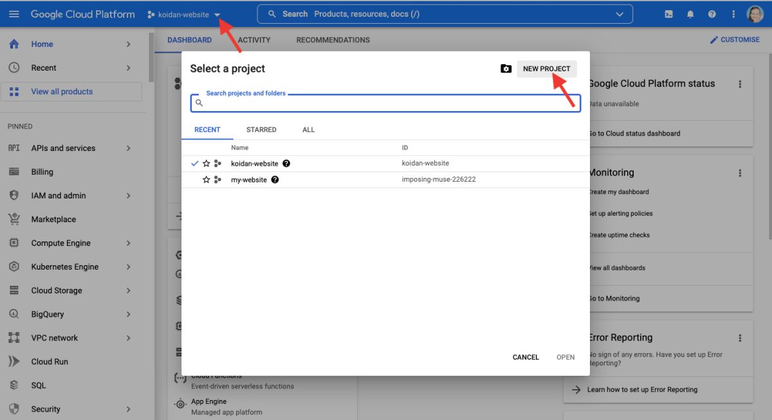Image resolution: width=772 pixels, height=420 pixels.
Task: Expand VPC network submenu chevron
Action: [x=129, y=338]
